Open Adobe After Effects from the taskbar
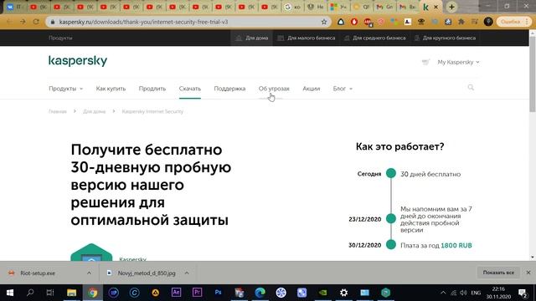 [x=176, y=293]
